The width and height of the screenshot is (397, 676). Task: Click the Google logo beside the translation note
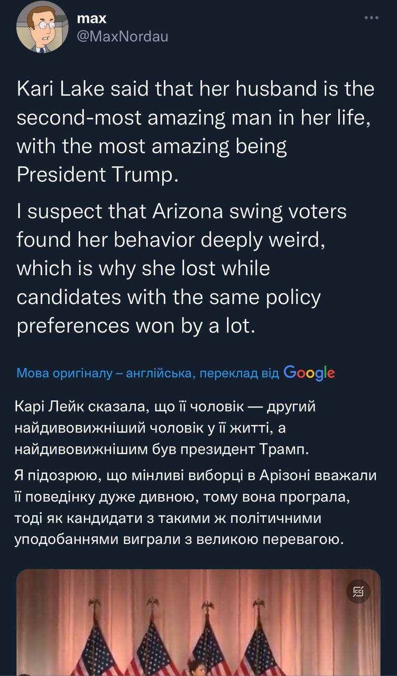(309, 373)
